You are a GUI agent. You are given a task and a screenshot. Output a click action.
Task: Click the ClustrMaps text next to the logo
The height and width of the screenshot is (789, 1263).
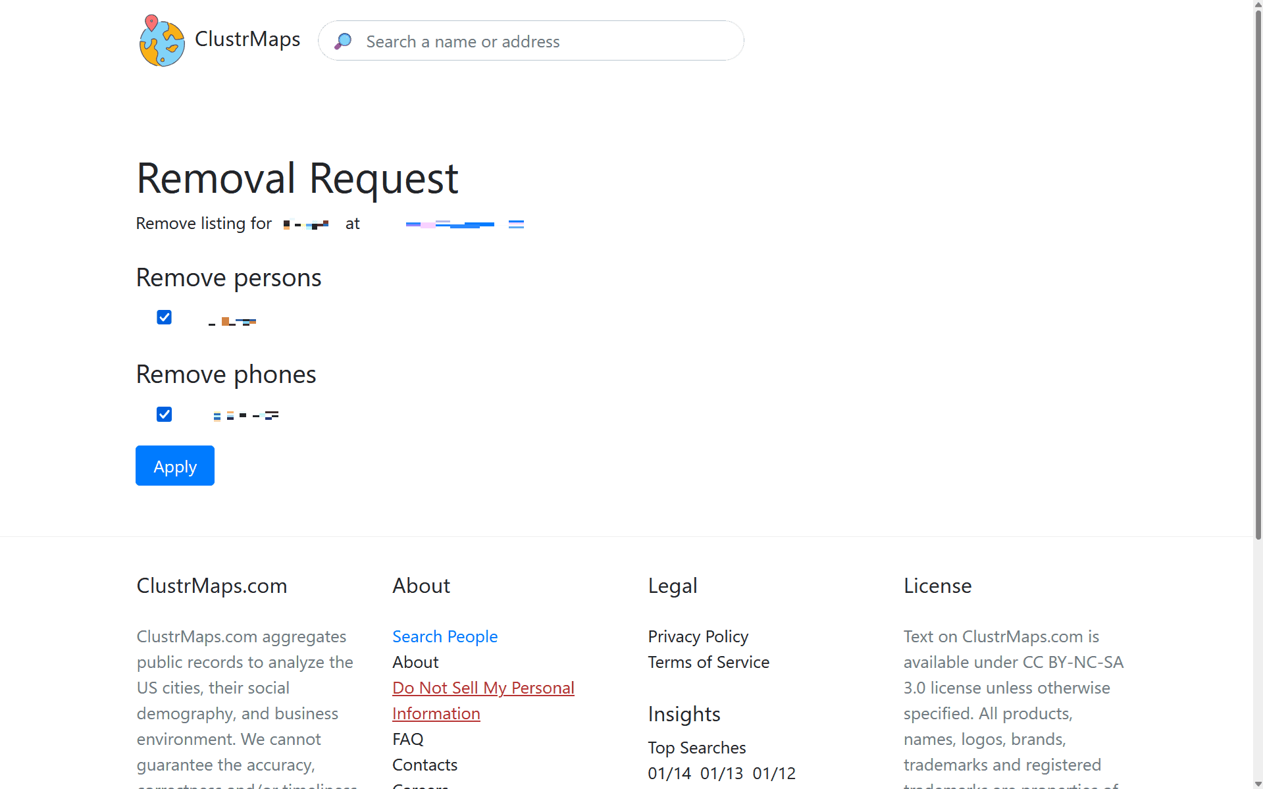[247, 39]
